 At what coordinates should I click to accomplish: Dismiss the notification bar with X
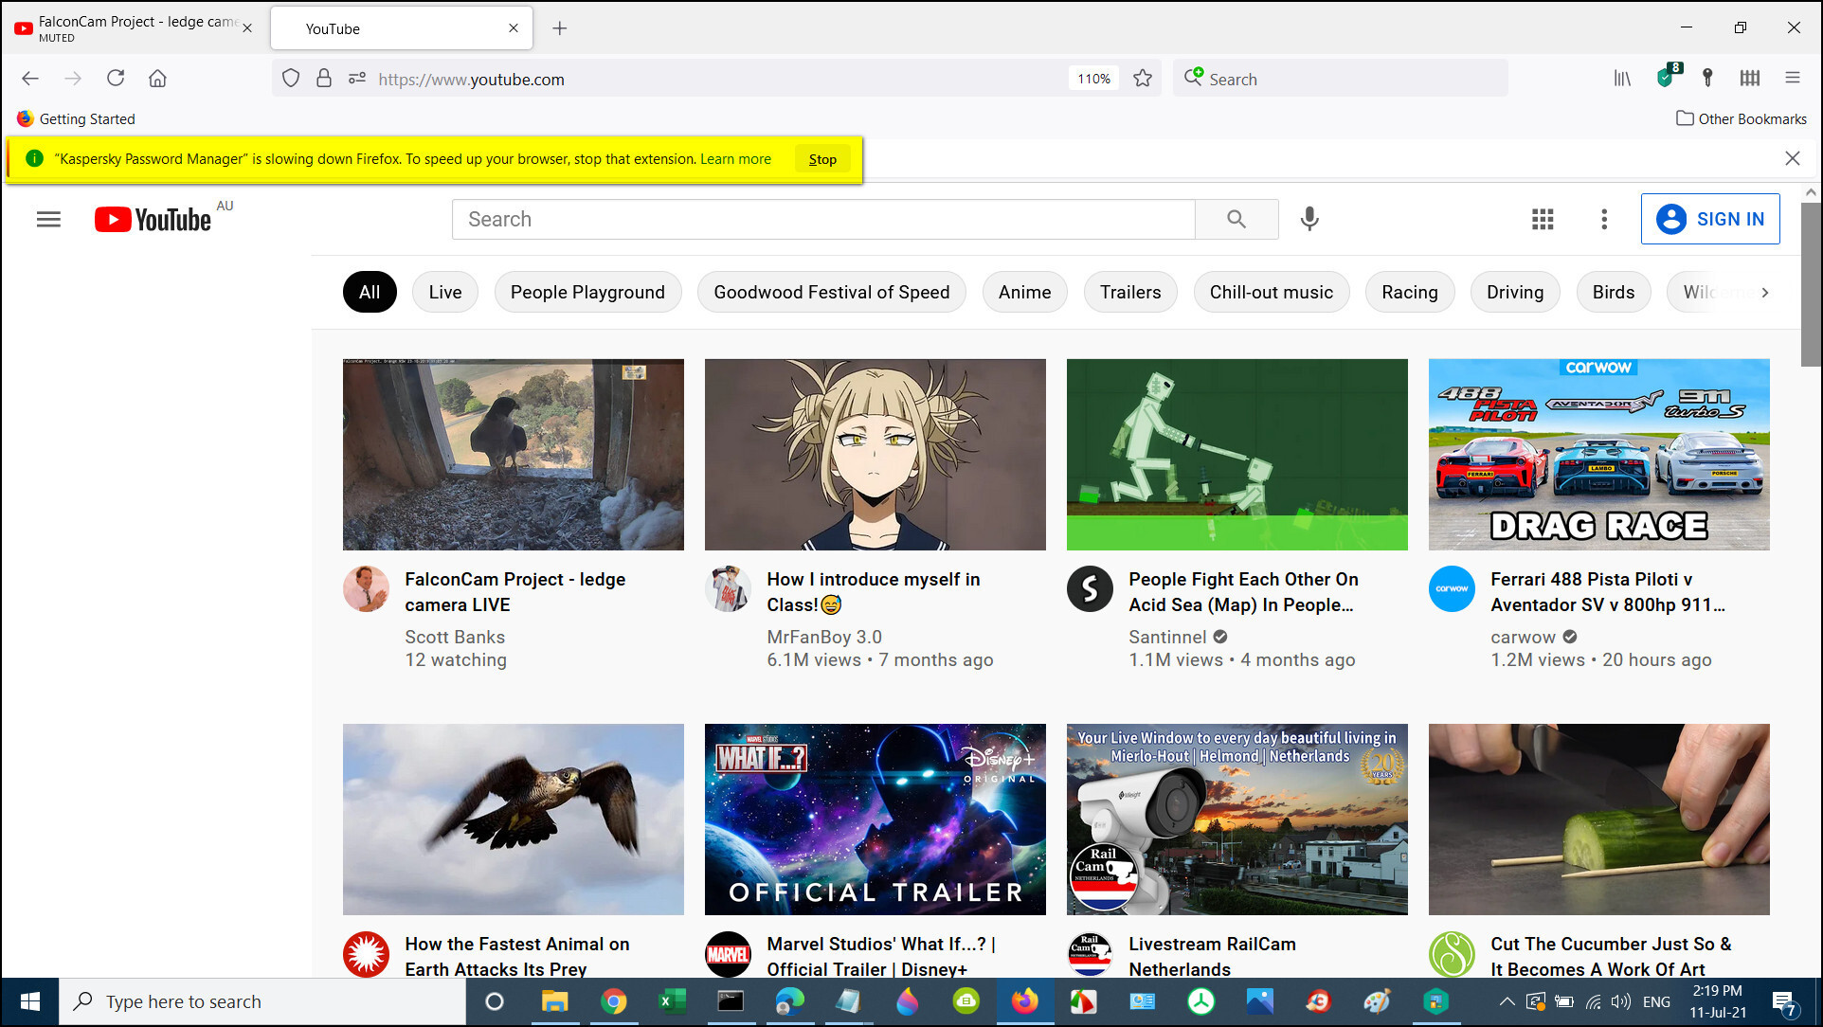[1792, 158]
